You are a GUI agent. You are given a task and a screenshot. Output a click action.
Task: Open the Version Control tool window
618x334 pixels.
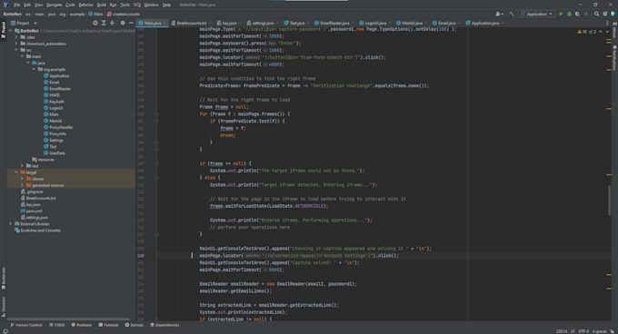26,325
